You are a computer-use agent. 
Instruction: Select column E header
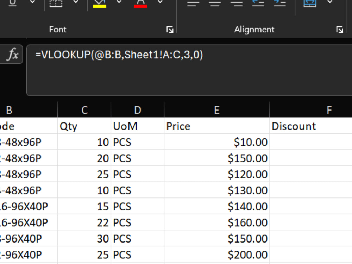(217, 110)
